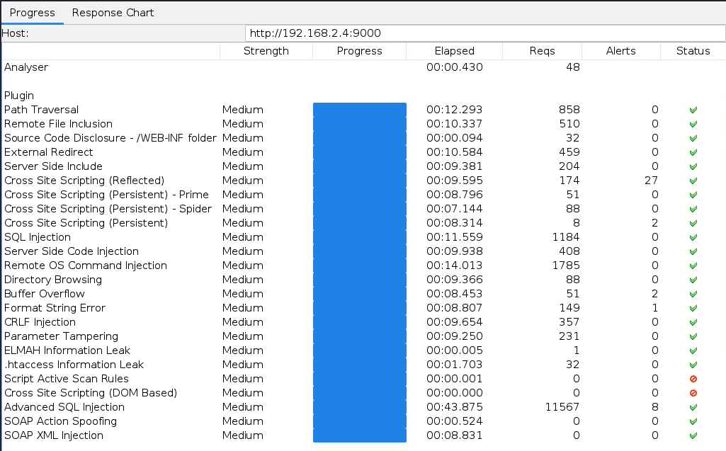Click the red skipped icon for Script Active Scan Rules

pyautogui.click(x=693, y=379)
